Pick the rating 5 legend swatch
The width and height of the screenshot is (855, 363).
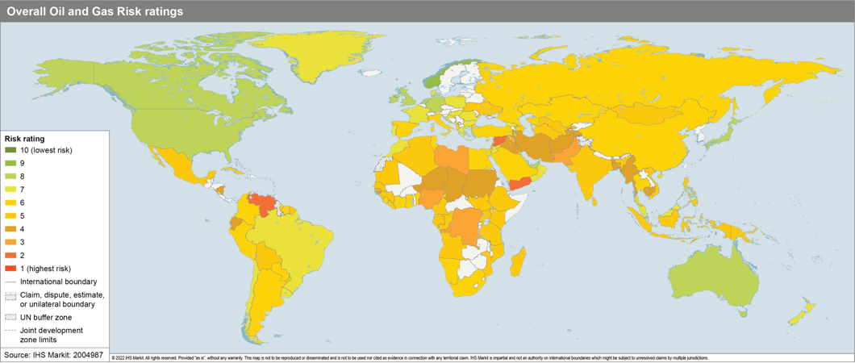[10, 216]
